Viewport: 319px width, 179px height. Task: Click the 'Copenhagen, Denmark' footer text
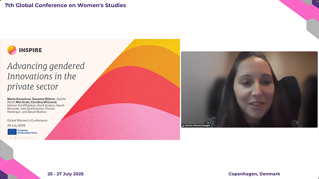254,174
